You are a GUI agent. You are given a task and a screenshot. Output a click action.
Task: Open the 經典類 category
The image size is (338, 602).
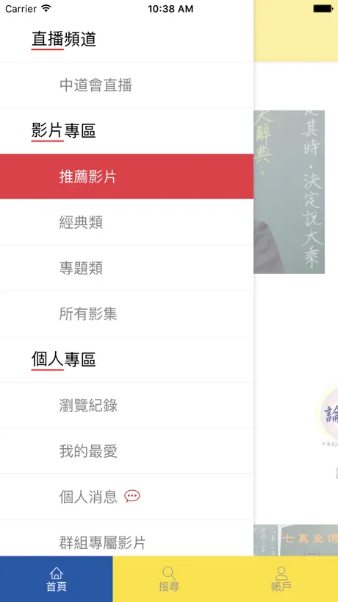[126, 222]
